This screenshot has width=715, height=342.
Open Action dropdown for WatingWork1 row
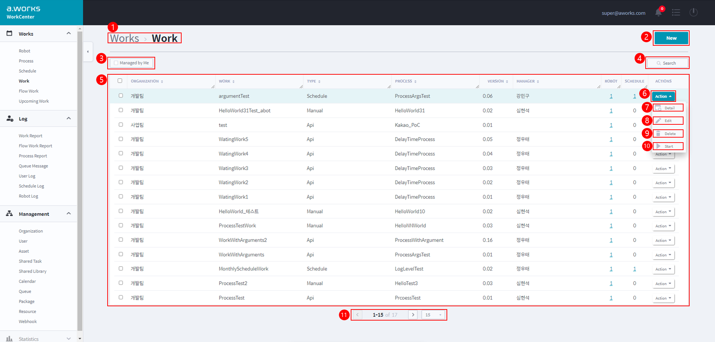pos(663,197)
